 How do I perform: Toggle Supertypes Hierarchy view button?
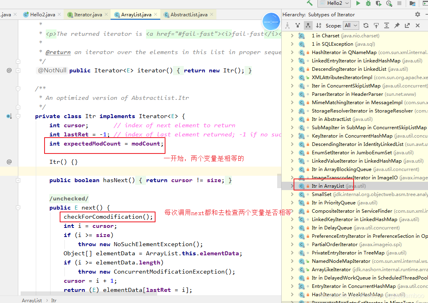pos(298,25)
